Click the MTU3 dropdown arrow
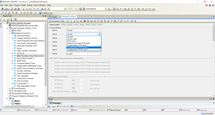215x115 pixels. pos(100,34)
